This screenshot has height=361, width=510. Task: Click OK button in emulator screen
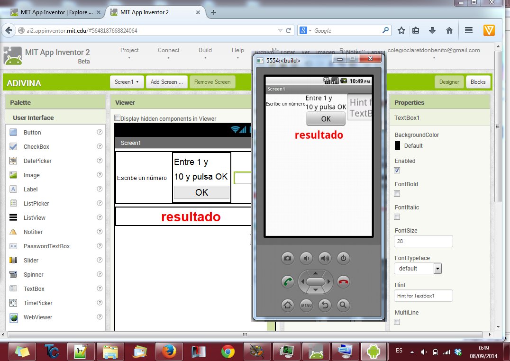click(x=326, y=119)
